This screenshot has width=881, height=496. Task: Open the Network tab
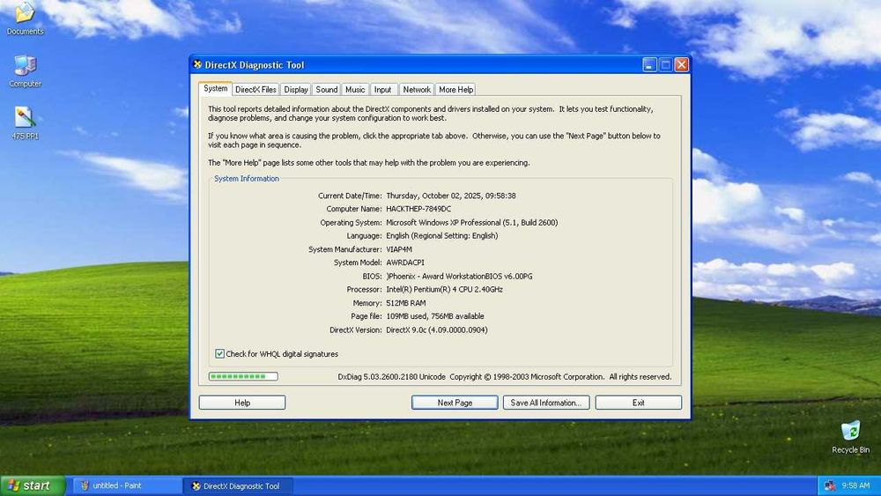coord(417,89)
